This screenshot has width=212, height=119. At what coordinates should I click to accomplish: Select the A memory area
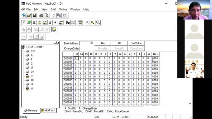[x=32, y=55]
